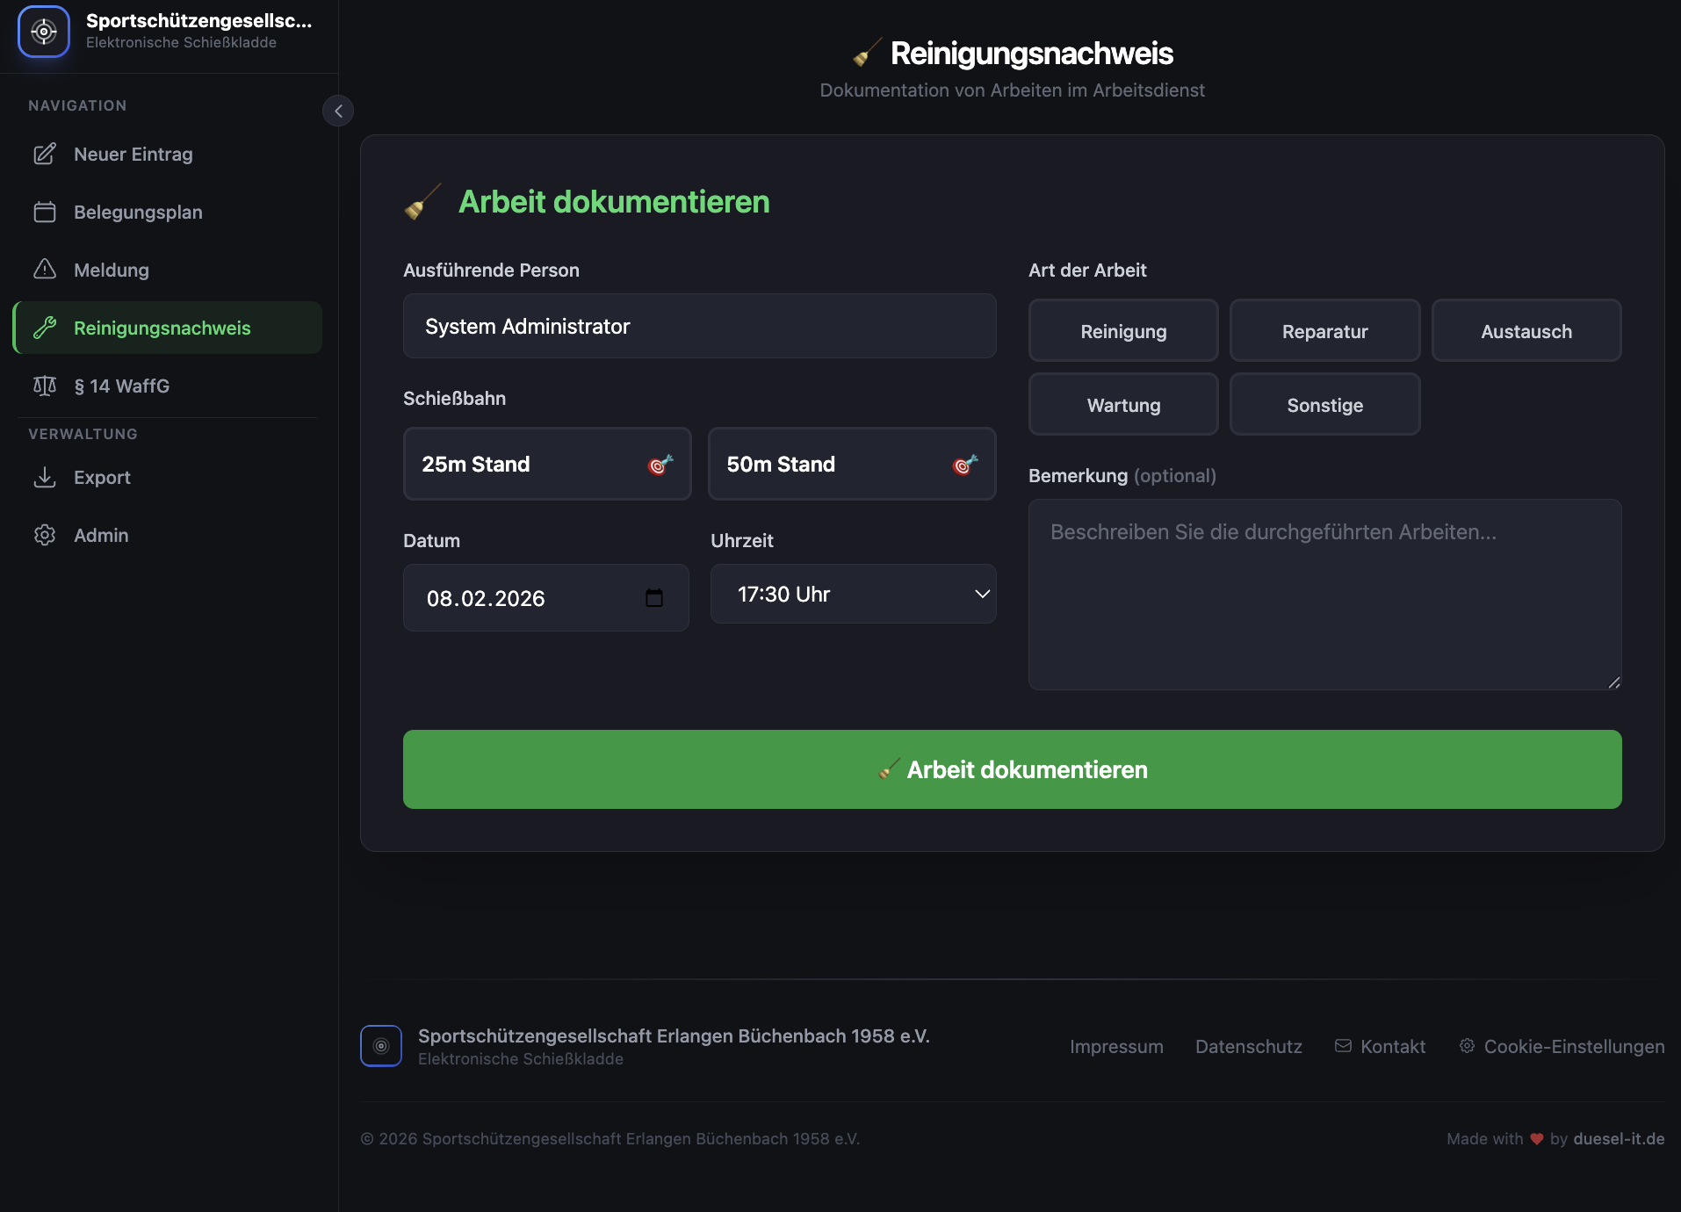
Task: Collapse the sidebar with the chevron button
Action: pyautogui.click(x=338, y=111)
